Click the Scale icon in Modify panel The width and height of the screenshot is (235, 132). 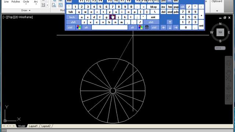(x=61, y=5)
